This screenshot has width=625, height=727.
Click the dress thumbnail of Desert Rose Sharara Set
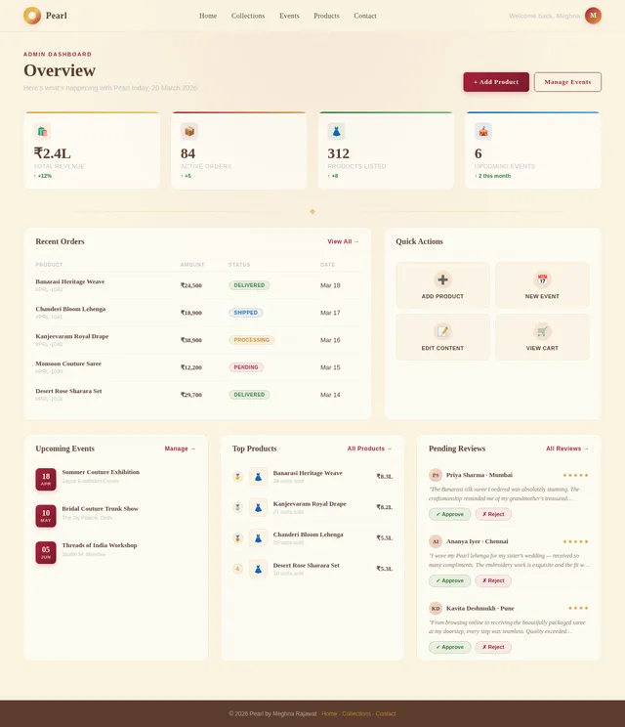pyautogui.click(x=258, y=569)
